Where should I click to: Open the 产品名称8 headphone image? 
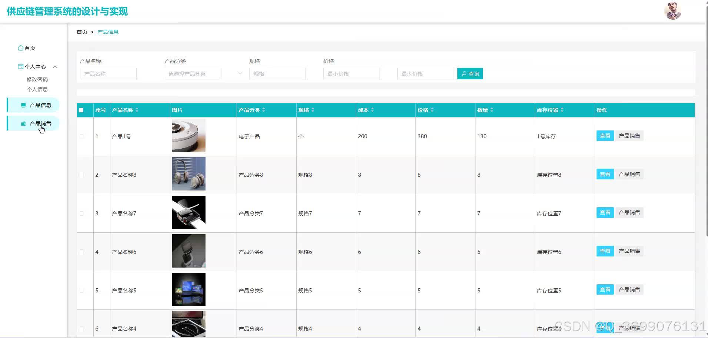point(189,174)
